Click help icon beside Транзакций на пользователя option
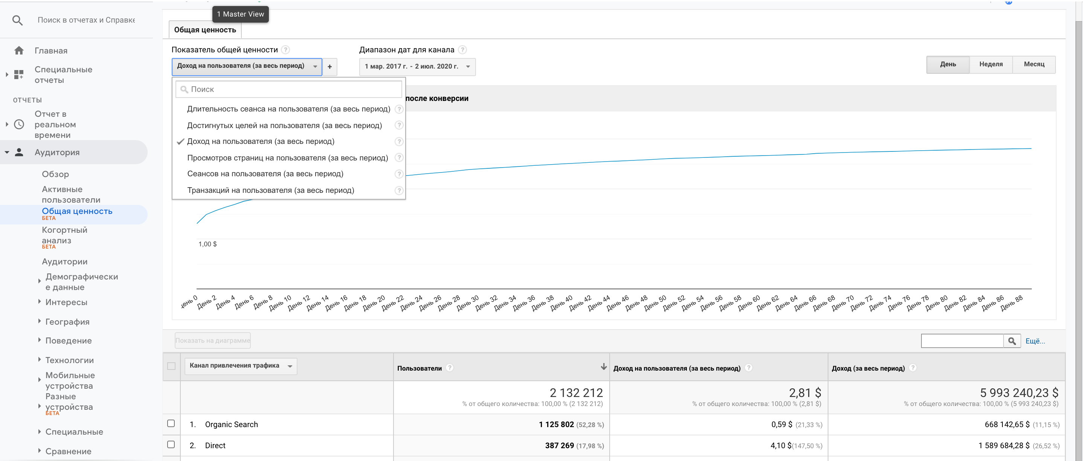The image size is (1083, 461). click(399, 190)
